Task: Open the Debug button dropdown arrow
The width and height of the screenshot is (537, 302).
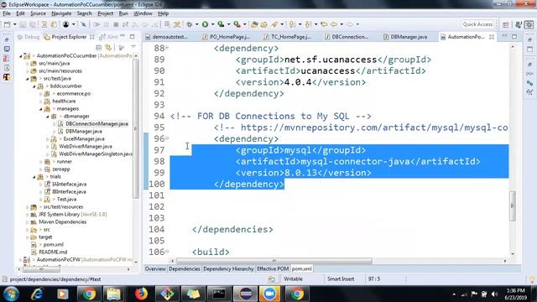Action: coord(196,24)
